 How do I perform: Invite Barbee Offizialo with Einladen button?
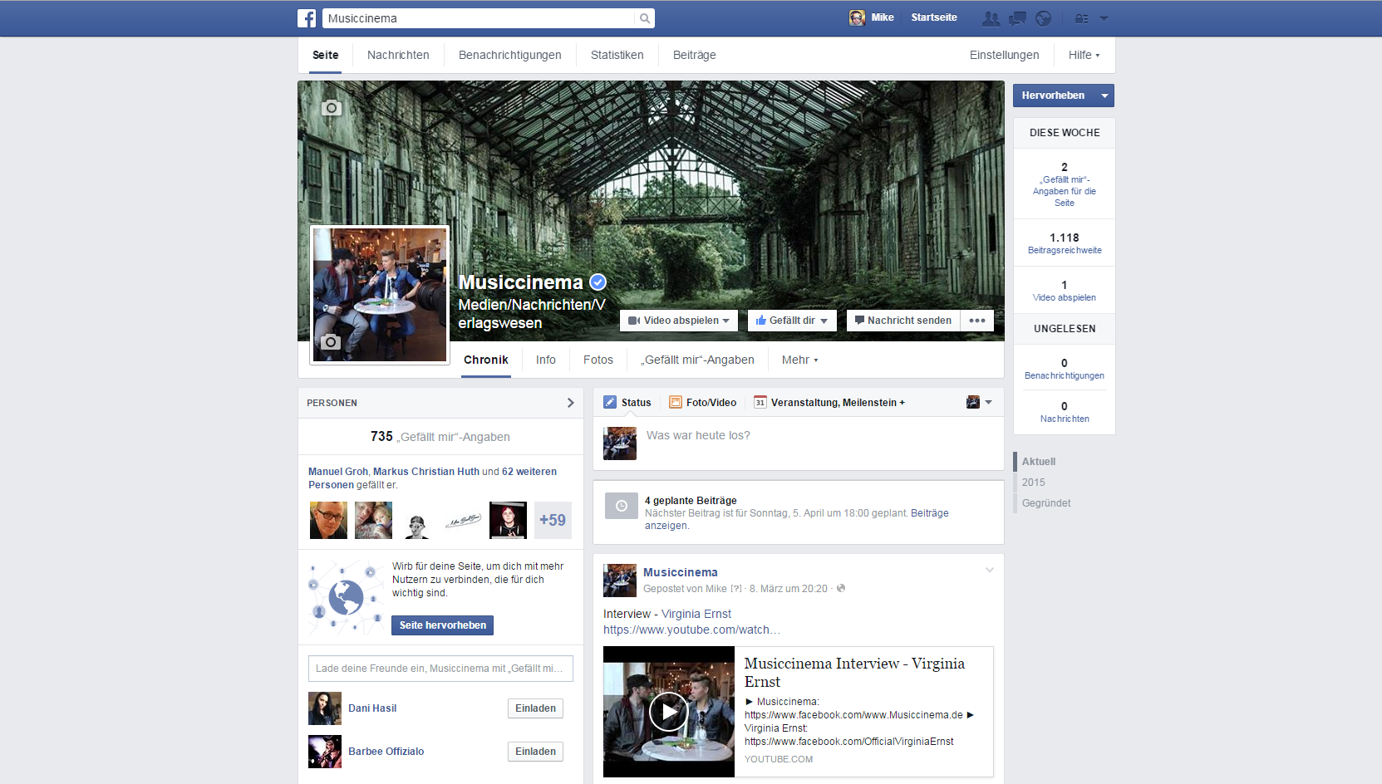[x=535, y=752]
